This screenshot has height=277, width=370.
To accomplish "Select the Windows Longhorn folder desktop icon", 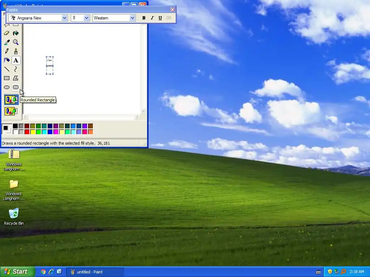I will click(14, 190).
